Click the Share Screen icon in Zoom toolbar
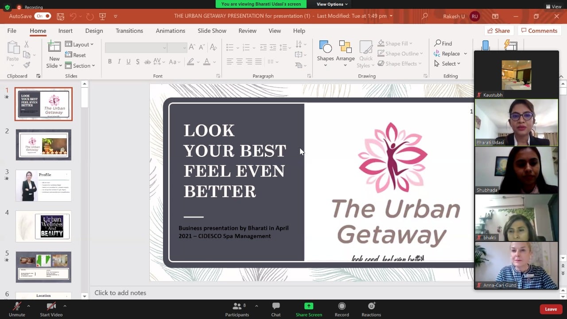The height and width of the screenshot is (319, 567). 309,306
